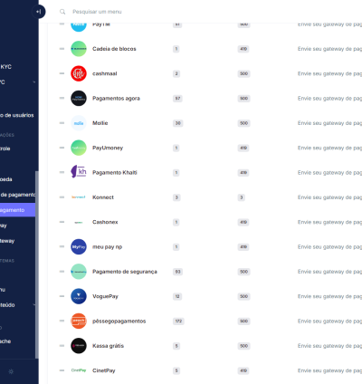Click 'Envie seu gateway' text in Cashonex row
Viewport: 362px width, 384px height.
click(x=329, y=222)
